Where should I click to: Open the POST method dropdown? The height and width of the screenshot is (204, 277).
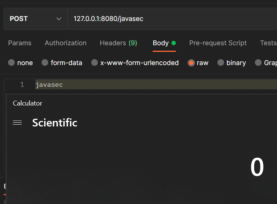click(x=35, y=19)
